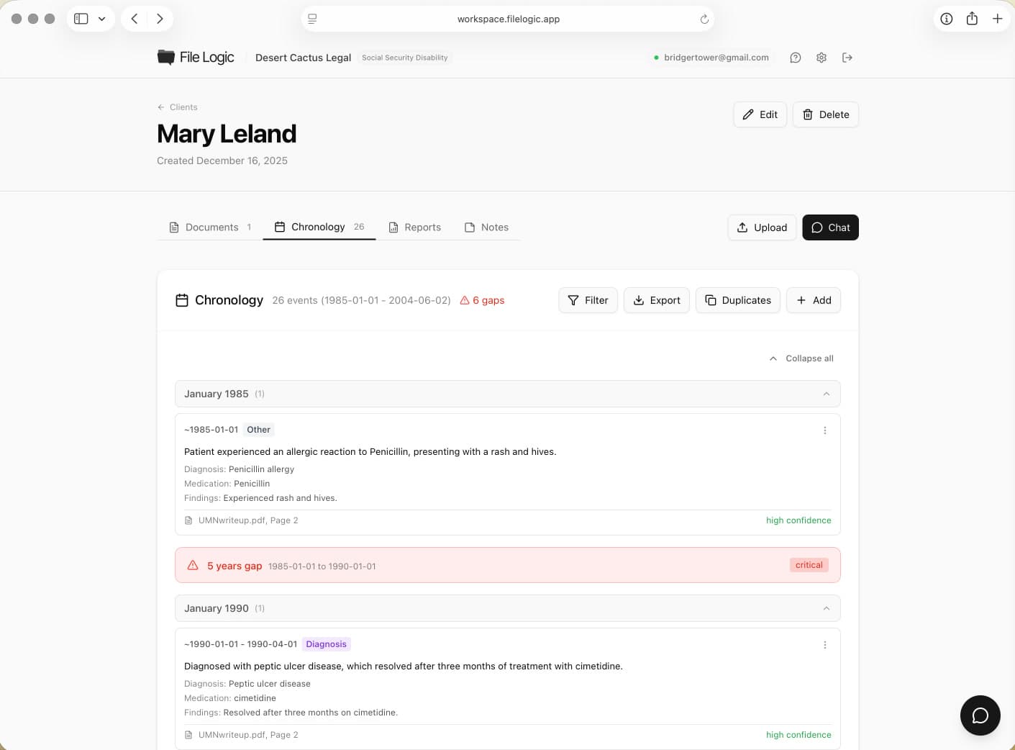Viewport: 1015px width, 750px height.
Task: Open the help question-mark icon in header
Action: point(795,58)
